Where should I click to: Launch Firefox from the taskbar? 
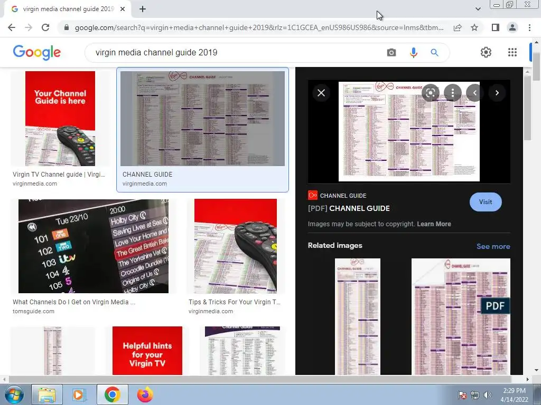point(145,394)
